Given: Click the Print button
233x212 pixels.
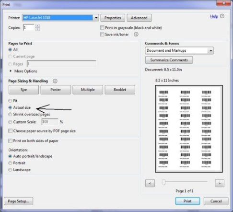Looking at the screenshot, I should 187,201.
